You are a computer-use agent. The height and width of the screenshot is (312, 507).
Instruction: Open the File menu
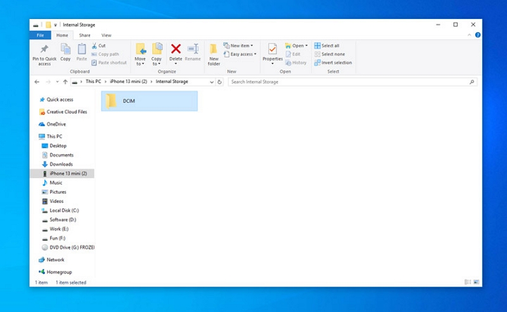(40, 36)
